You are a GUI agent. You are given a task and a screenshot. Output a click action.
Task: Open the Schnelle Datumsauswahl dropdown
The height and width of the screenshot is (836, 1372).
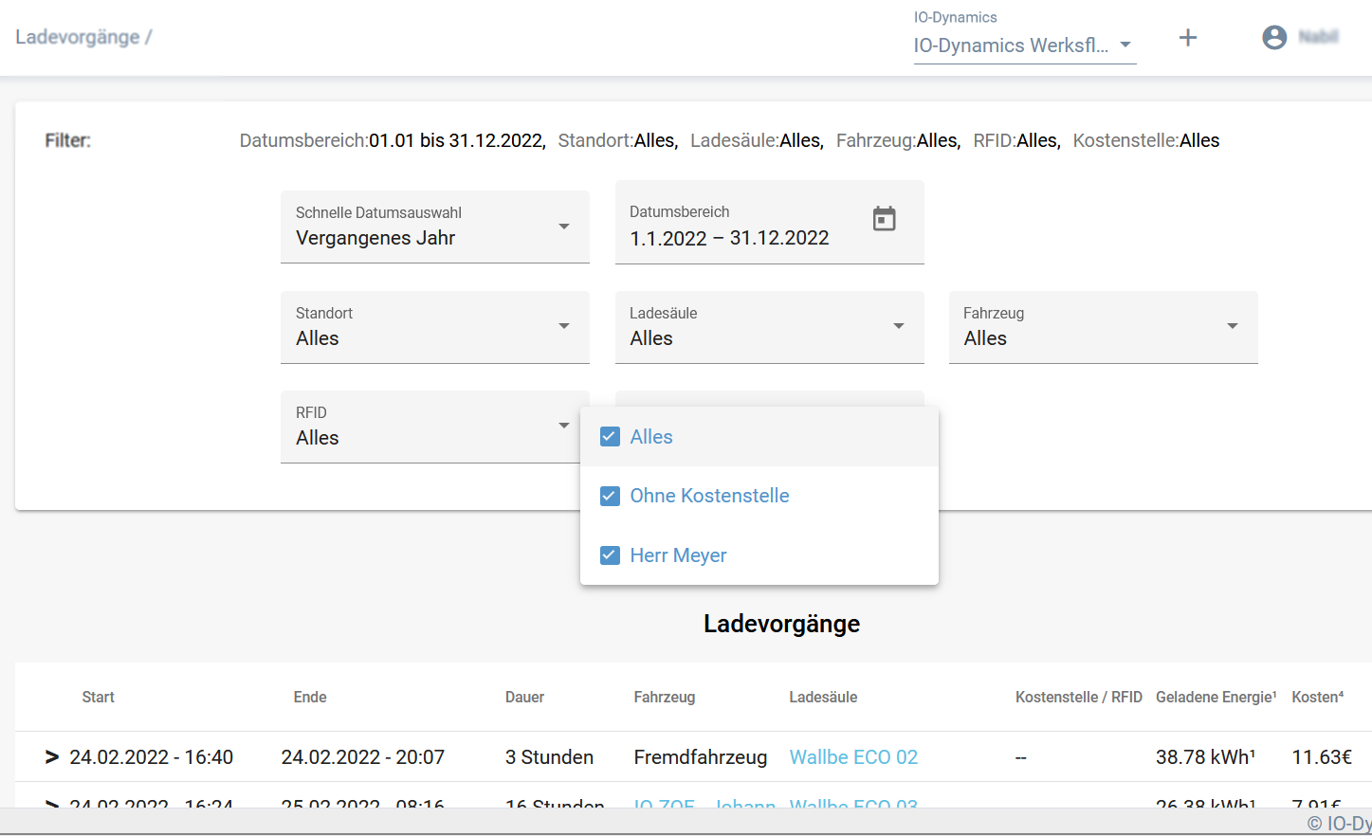click(x=434, y=227)
